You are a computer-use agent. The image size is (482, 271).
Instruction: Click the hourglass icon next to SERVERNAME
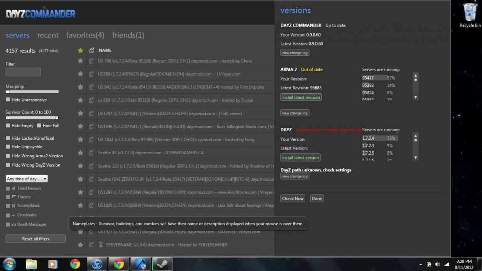coord(101,245)
